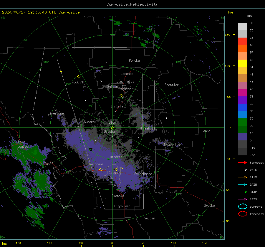This screenshot has width=265, height=247.
Task: Click the asterisk marker above Limestone
Action: pyautogui.click(x=56, y=111)
